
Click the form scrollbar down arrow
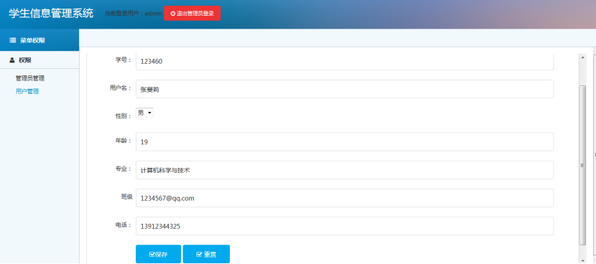click(x=582, y=260)
